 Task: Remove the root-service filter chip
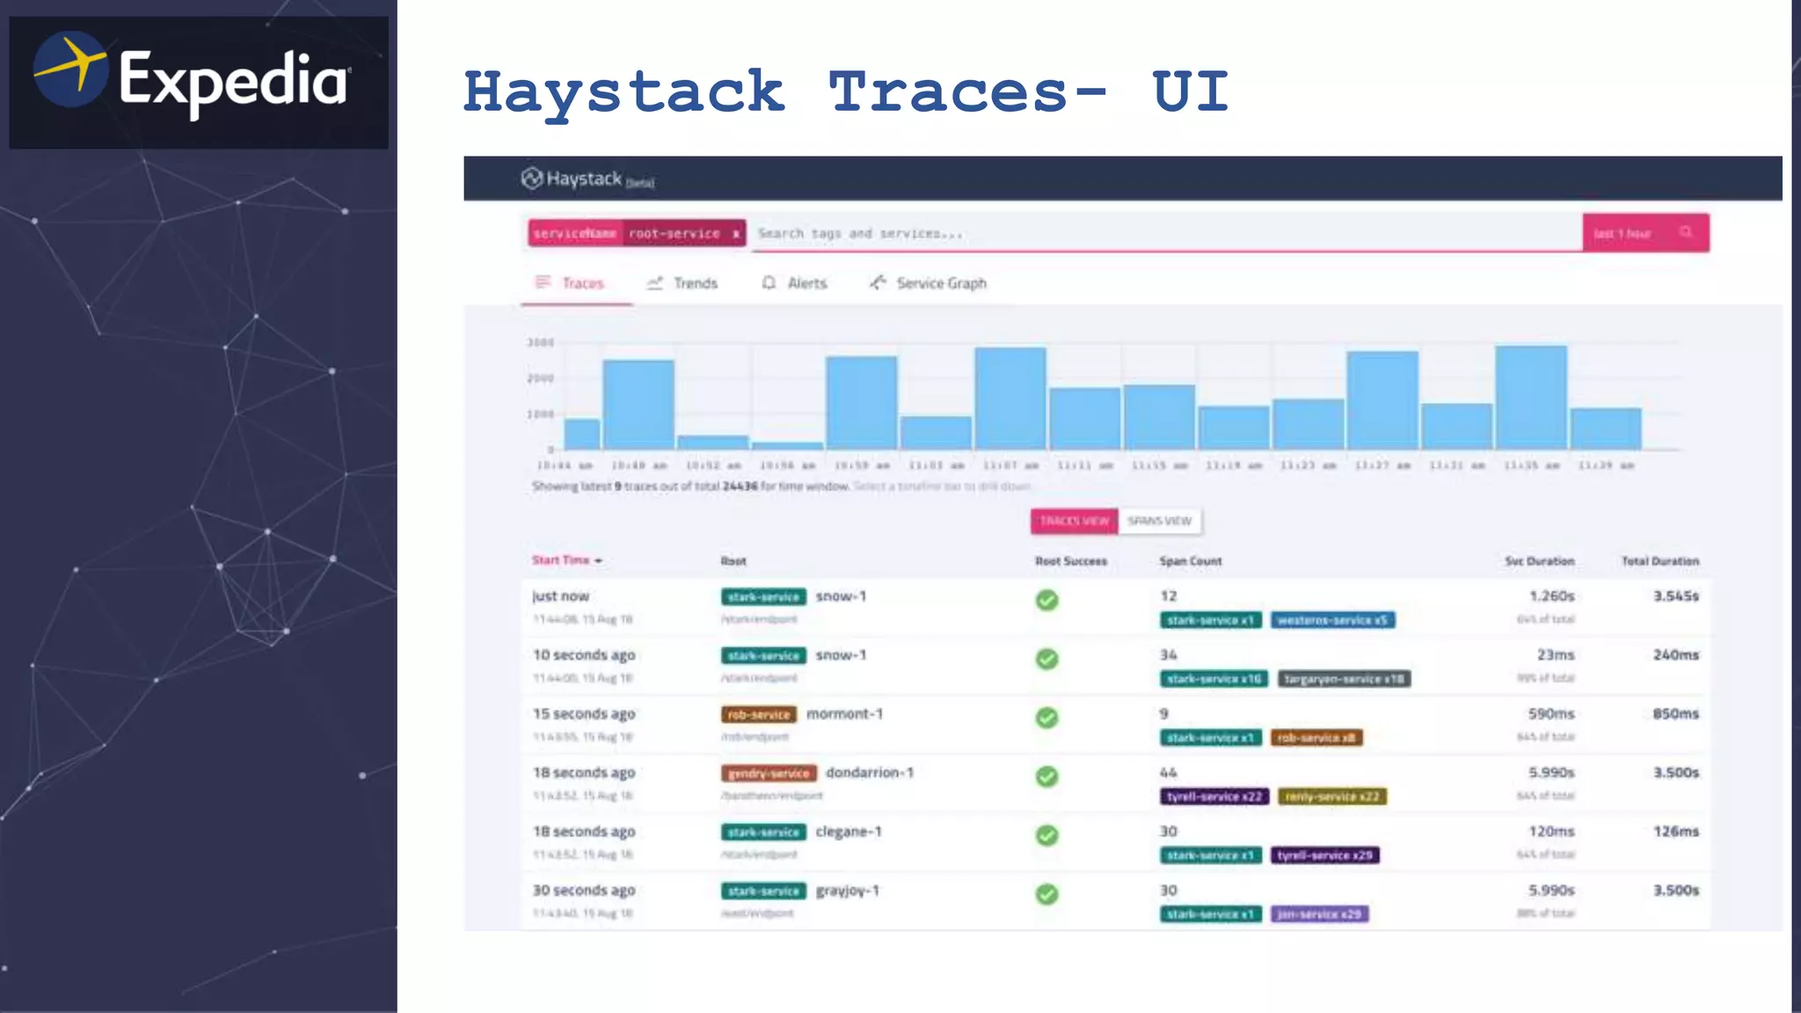pos(736,234)
